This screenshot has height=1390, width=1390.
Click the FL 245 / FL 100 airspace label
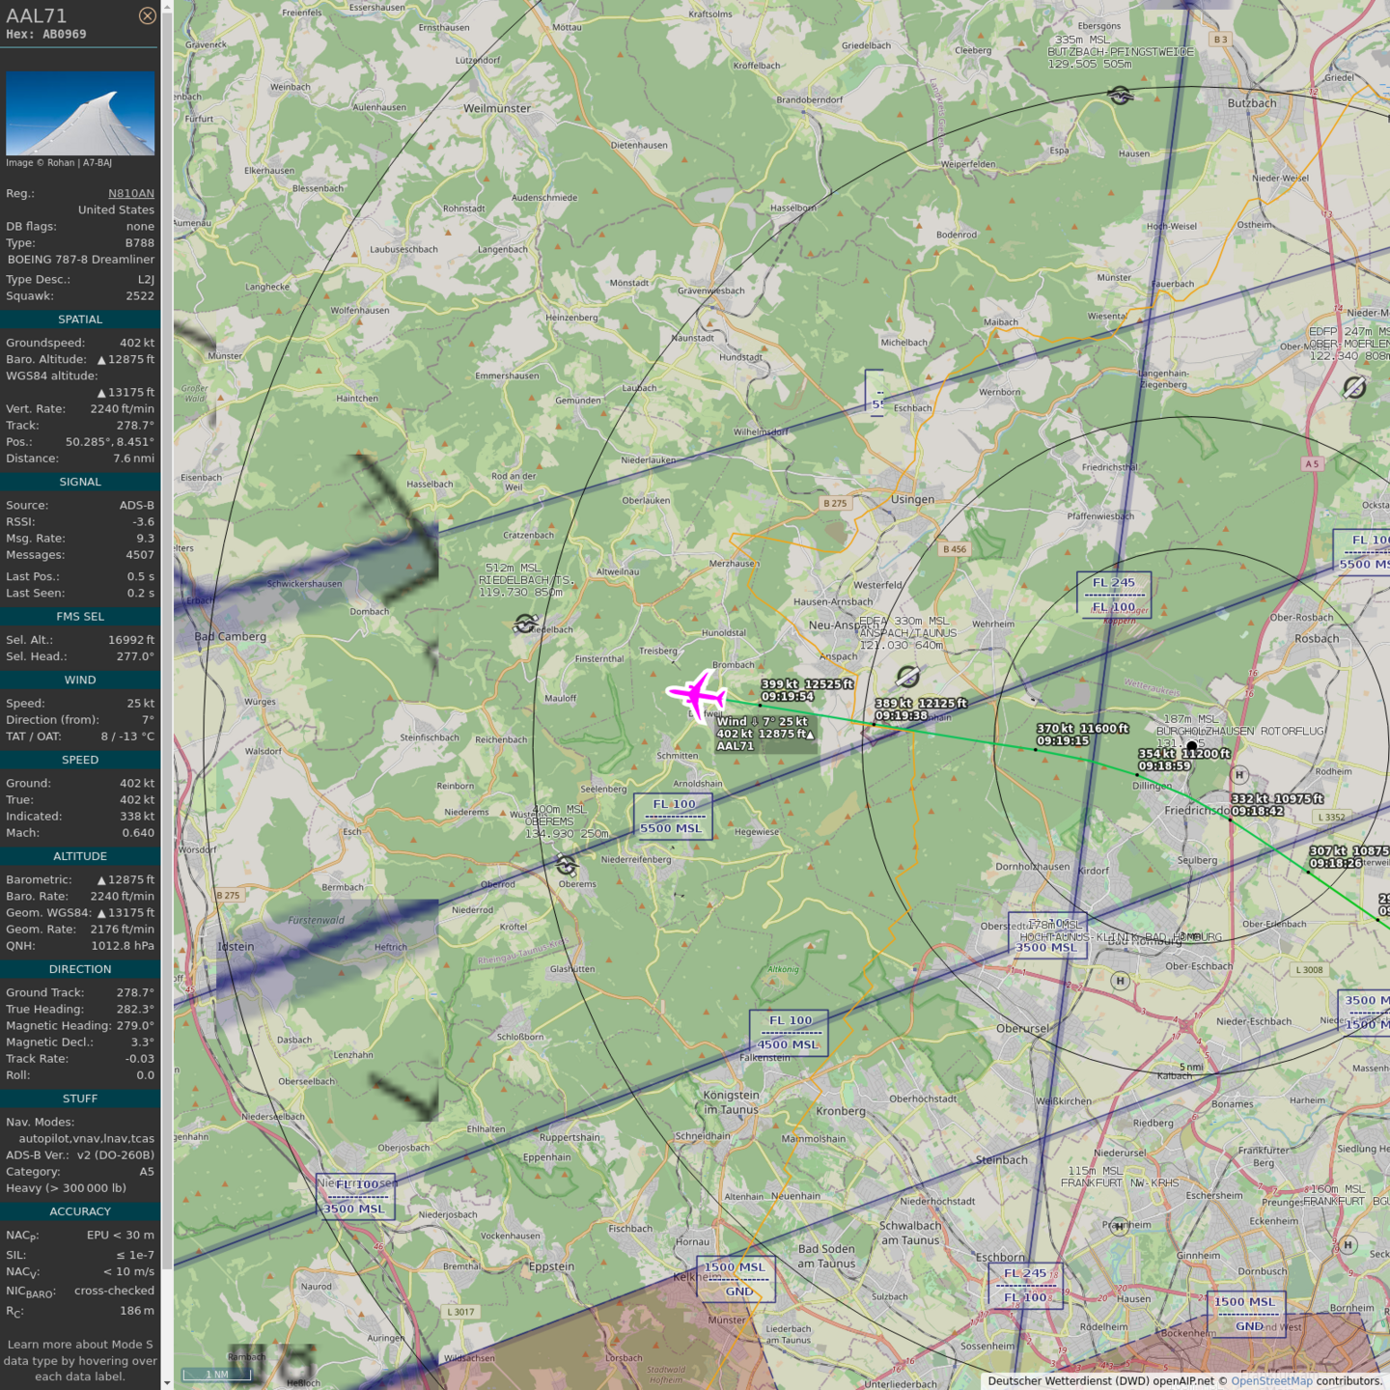point(1113,595)
